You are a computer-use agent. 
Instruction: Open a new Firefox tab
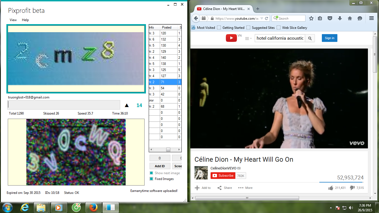tap(258, 9)
